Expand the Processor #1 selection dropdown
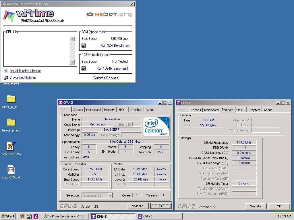This screenshot has width=294, height=220. [110, 196]
